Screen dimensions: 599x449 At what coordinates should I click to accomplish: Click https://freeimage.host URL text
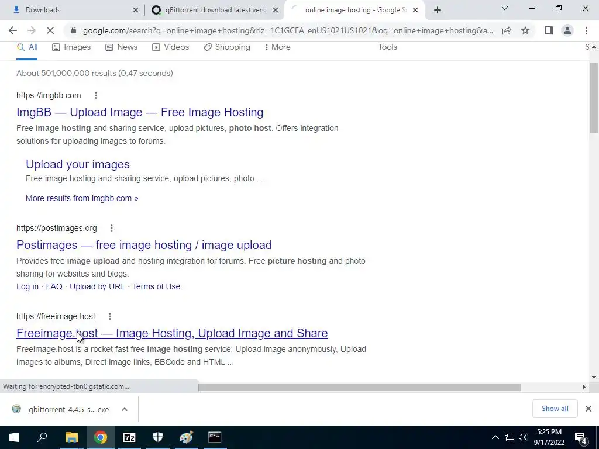tap(56, 316)
